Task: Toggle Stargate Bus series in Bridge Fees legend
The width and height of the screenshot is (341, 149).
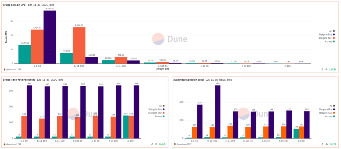Action: tap(326, 34)
